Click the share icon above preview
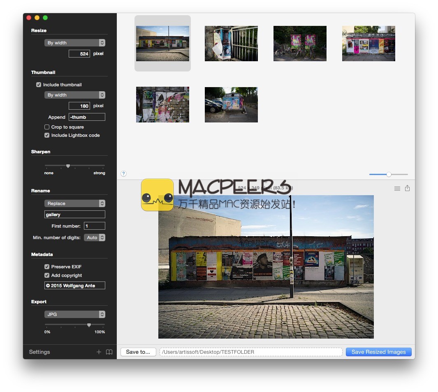This screenshot has width=438, height=392. coord(407,188)
